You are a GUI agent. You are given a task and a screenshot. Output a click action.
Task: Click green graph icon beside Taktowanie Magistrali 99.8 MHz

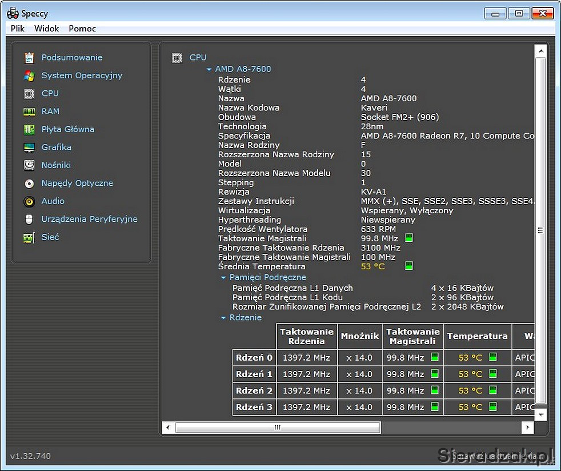[x=409, y=238]
